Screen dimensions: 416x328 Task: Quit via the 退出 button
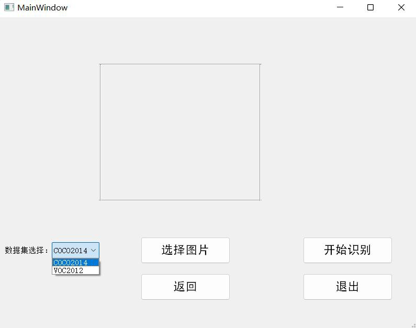coord(347,287)
